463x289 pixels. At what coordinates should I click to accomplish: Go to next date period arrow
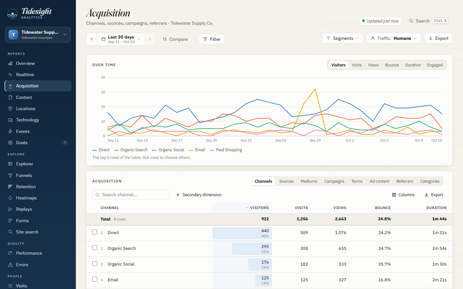[x=150, y=39]
